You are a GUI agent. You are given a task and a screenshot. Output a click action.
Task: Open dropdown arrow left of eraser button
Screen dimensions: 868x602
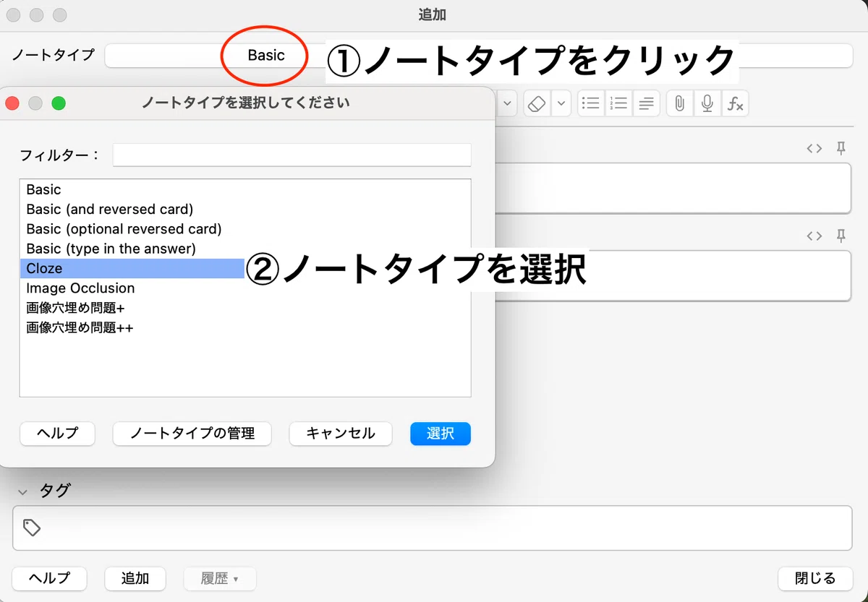click(x=507, y=103)
